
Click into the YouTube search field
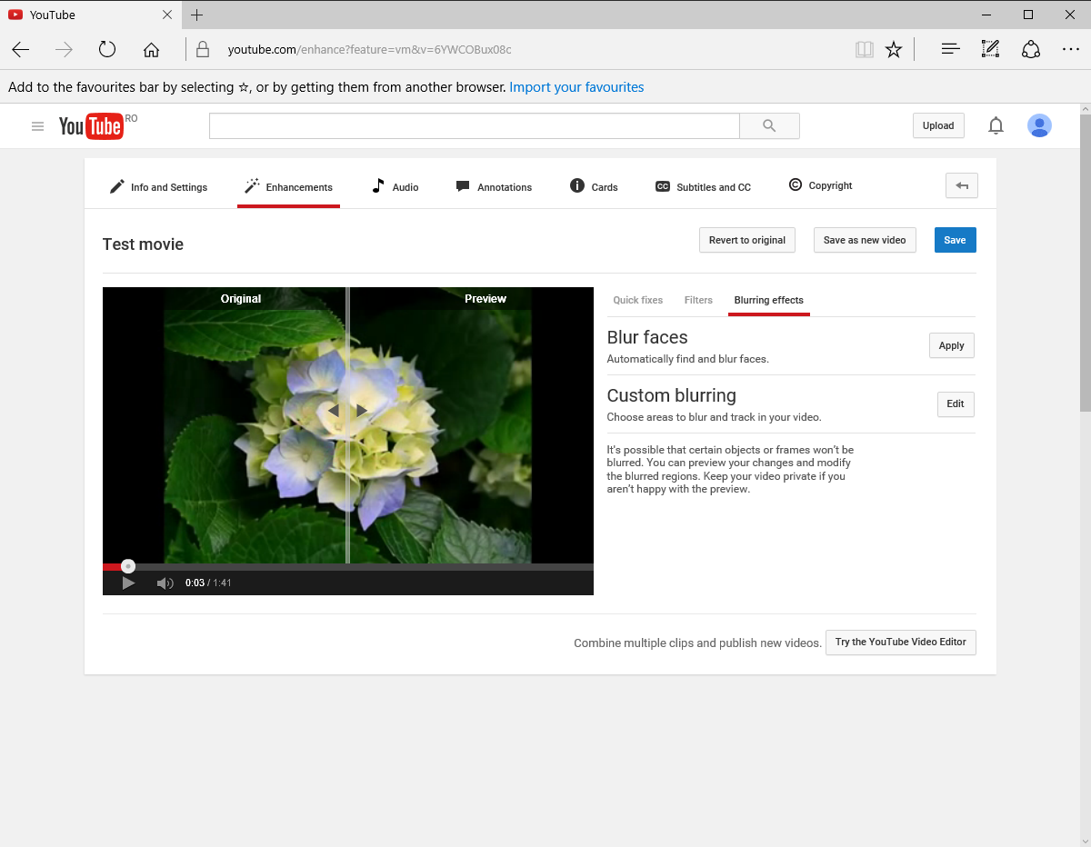(475, 126)
